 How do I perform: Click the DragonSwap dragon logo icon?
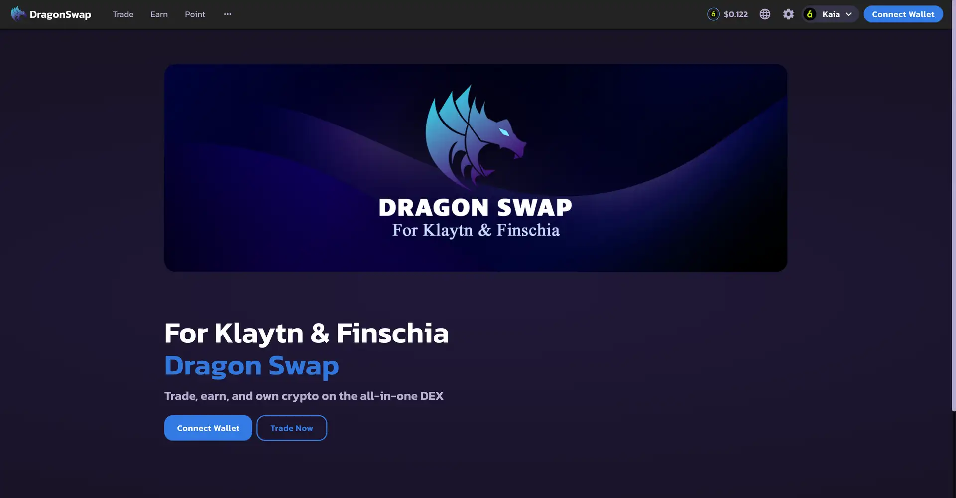(18, 13)
